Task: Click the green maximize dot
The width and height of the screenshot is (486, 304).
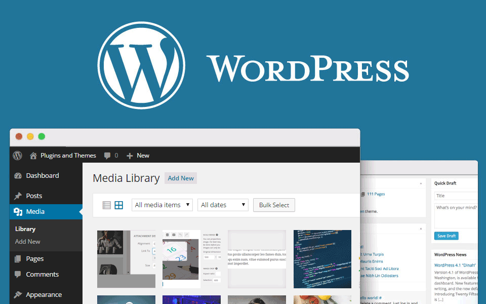Action: coord(42,136)
